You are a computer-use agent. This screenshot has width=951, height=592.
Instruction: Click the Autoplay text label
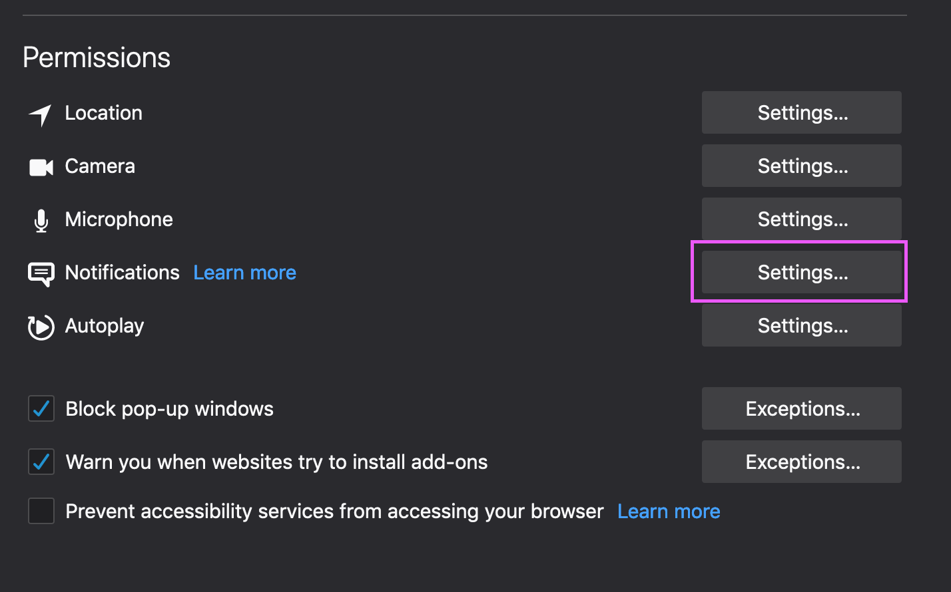[105, 326]
